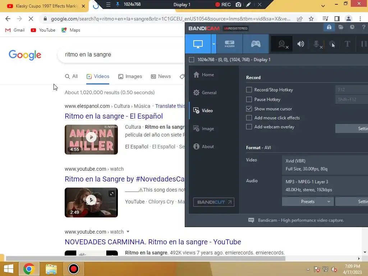
Task: Open Chrome three-dot menu
Action: (360, 19)
